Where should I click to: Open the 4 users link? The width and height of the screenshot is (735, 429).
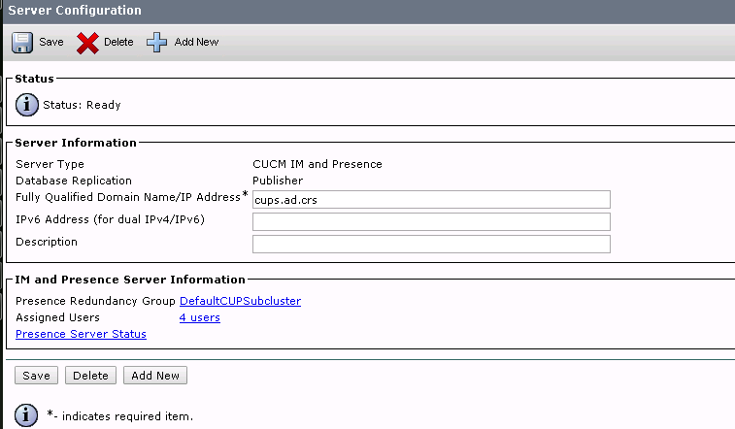click(x=200, y=317)
